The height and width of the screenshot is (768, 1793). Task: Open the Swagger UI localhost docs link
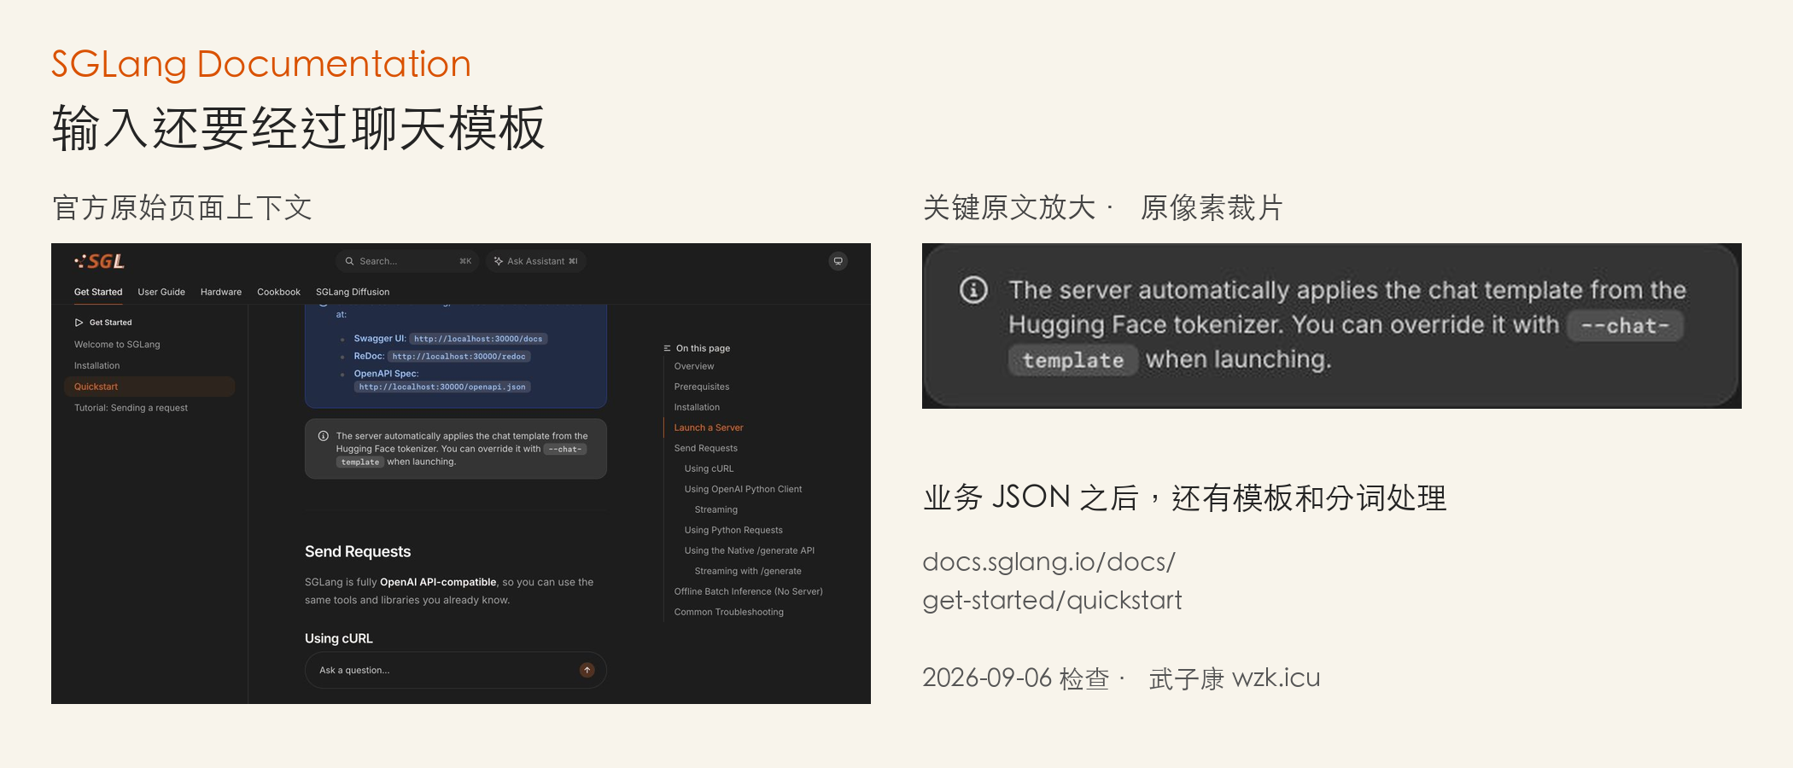[x=478, y=339]
